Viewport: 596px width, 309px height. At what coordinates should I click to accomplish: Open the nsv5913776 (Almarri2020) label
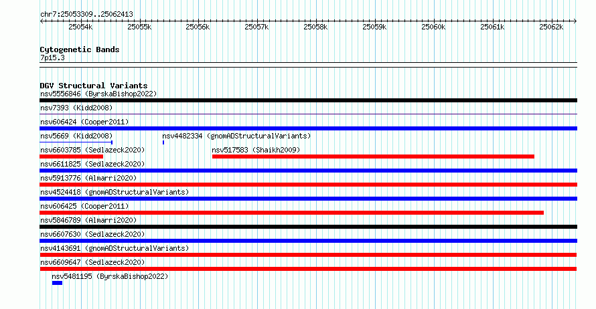click(88, 178)
